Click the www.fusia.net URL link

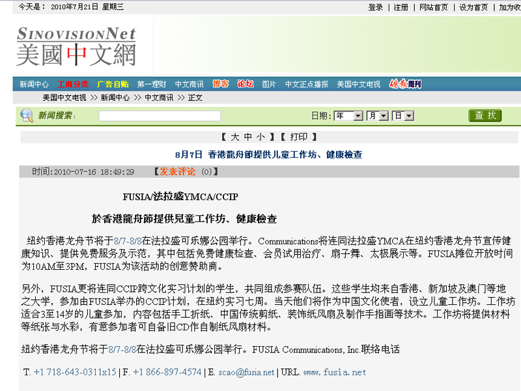(335, 372)
